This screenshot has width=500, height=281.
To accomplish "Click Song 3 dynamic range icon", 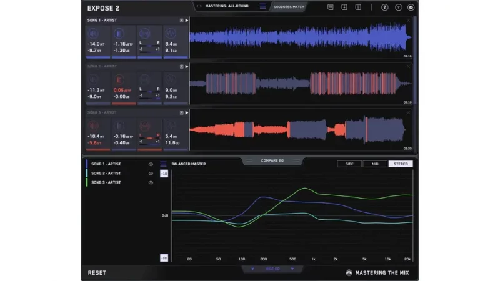I will click(x=171, y=126).
